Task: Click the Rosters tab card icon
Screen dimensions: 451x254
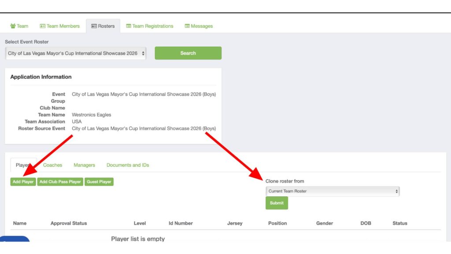Action: [94, 26]
